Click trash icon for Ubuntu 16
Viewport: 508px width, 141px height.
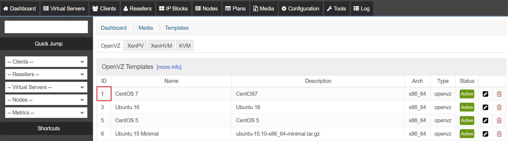point(499,107)
